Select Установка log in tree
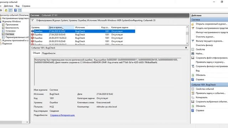 (10, 31)
